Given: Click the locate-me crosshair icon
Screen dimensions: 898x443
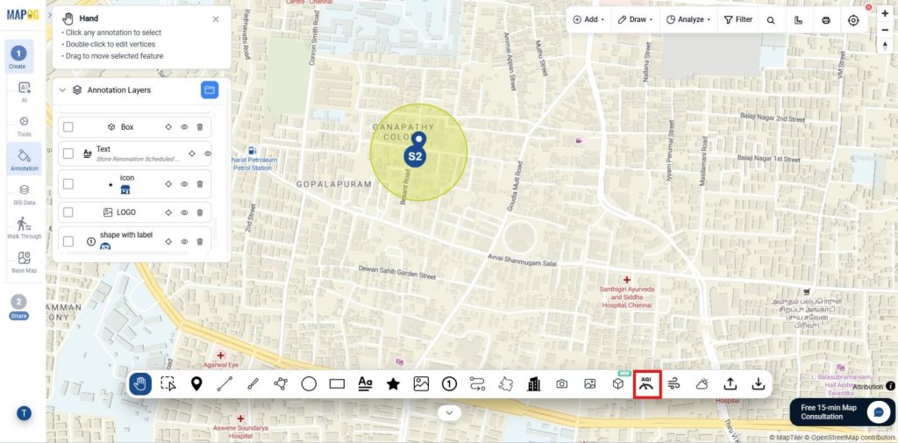Looking at the screenshot, I should [853, 20].
